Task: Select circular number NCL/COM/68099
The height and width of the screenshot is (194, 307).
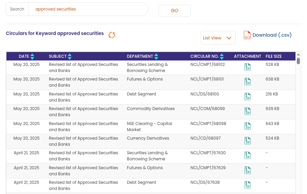Action: pyautogui.click(x=207, y=109)
